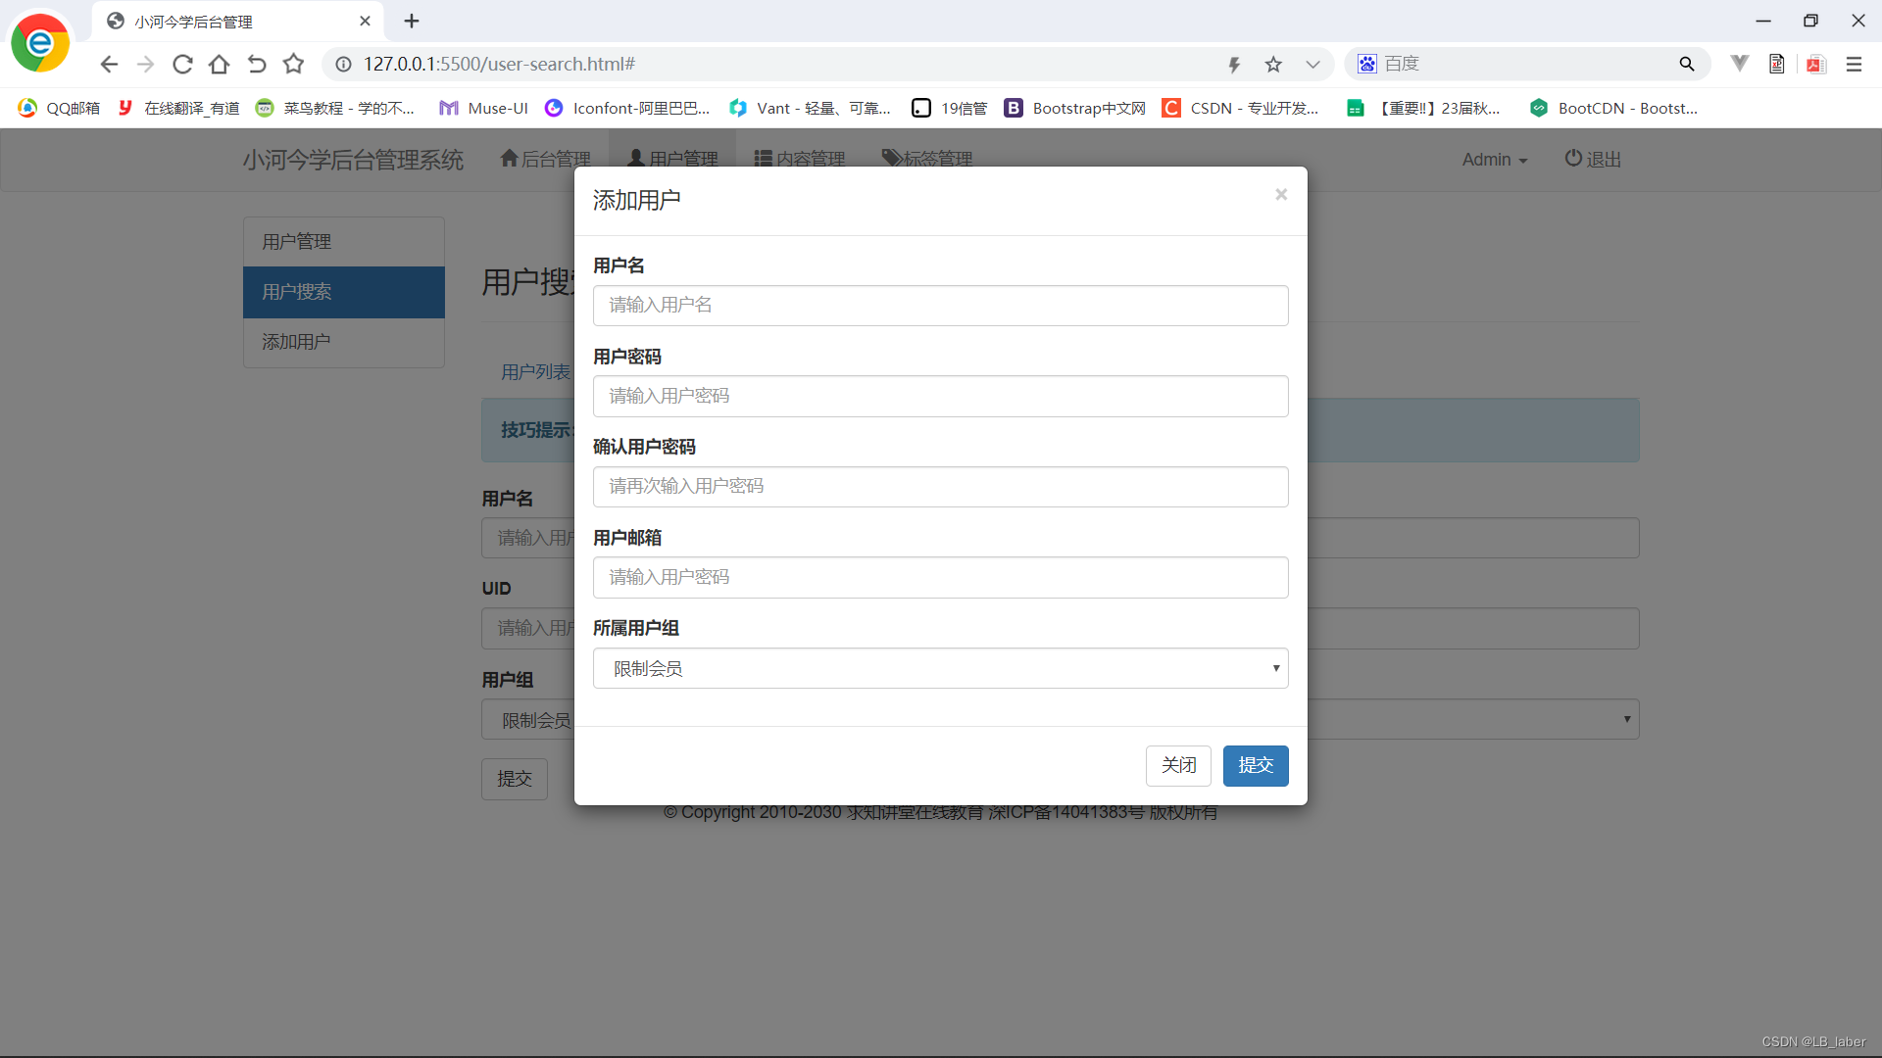Open Vant bookmark
Image resolution: width=1882 pixels, height=1058 pixels.
coord(811,108)
